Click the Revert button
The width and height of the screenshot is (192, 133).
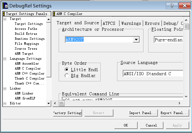(99, 113)
